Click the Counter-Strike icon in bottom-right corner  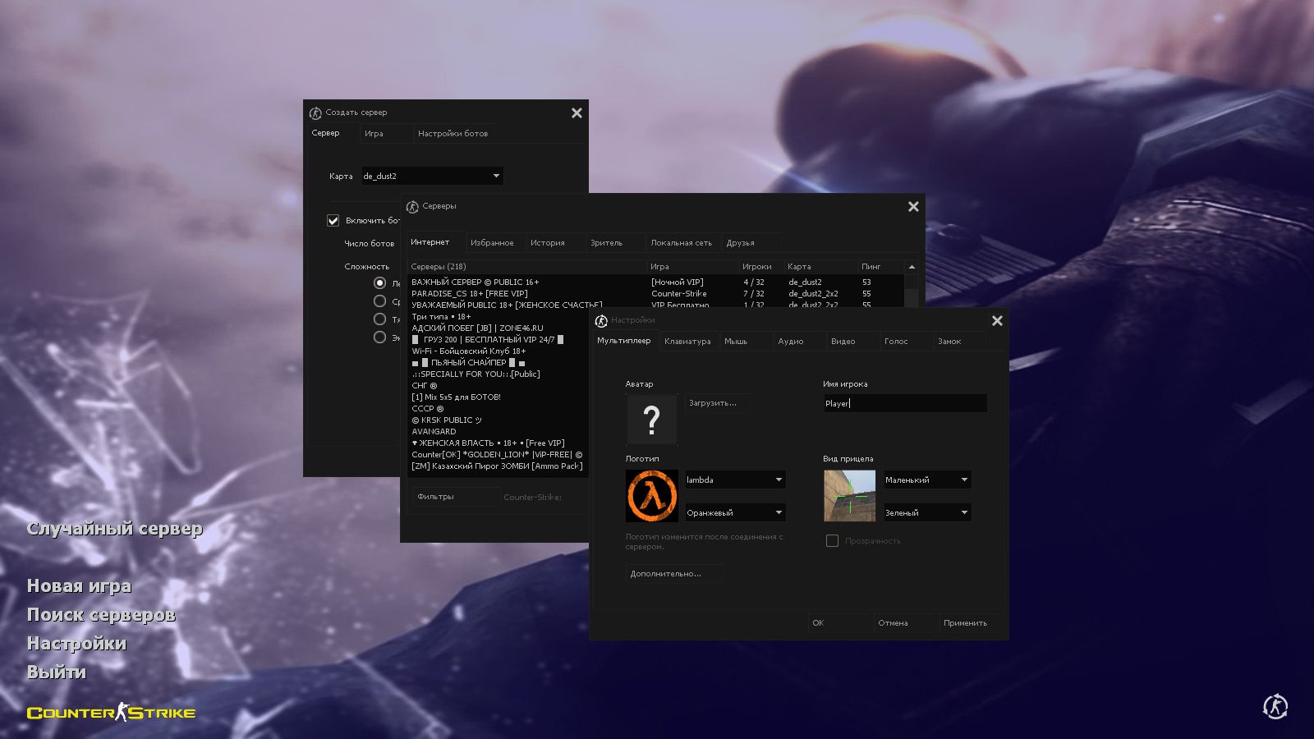click(x=1275, y=706)
